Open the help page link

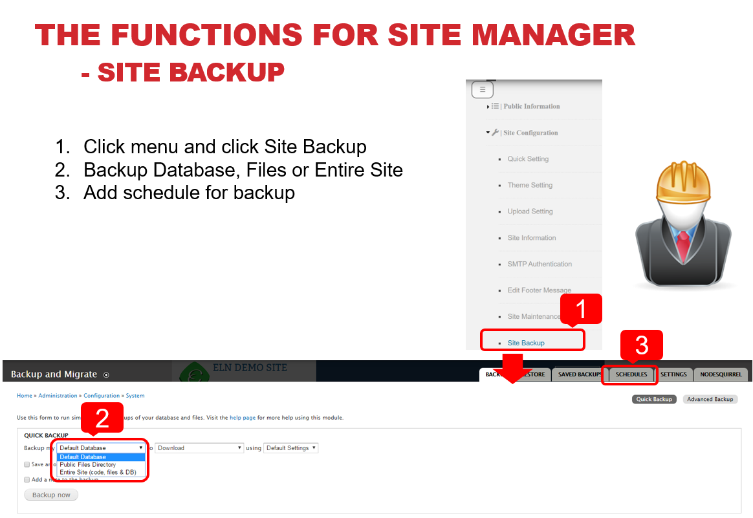[243, 418]
